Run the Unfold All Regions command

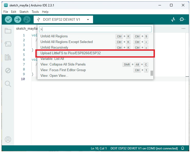click(x=54, y=36)
